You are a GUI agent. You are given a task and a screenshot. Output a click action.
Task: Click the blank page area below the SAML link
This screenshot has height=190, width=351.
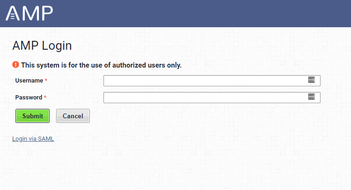[x=175, y=167]
